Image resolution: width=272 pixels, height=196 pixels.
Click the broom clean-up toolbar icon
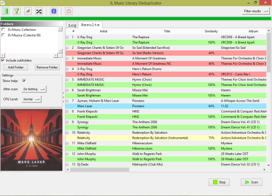(x=28, y=11)
